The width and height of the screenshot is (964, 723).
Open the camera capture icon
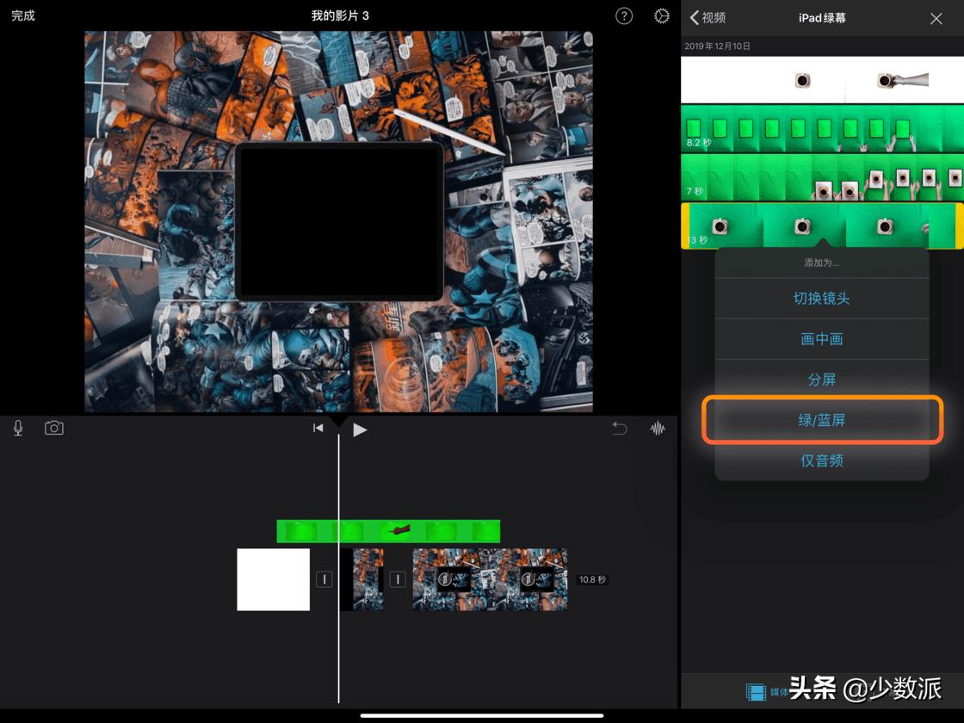point(54,427)
